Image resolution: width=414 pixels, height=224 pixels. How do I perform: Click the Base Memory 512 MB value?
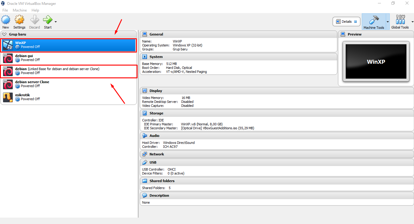pyautogui.click(x=171, y=64)
